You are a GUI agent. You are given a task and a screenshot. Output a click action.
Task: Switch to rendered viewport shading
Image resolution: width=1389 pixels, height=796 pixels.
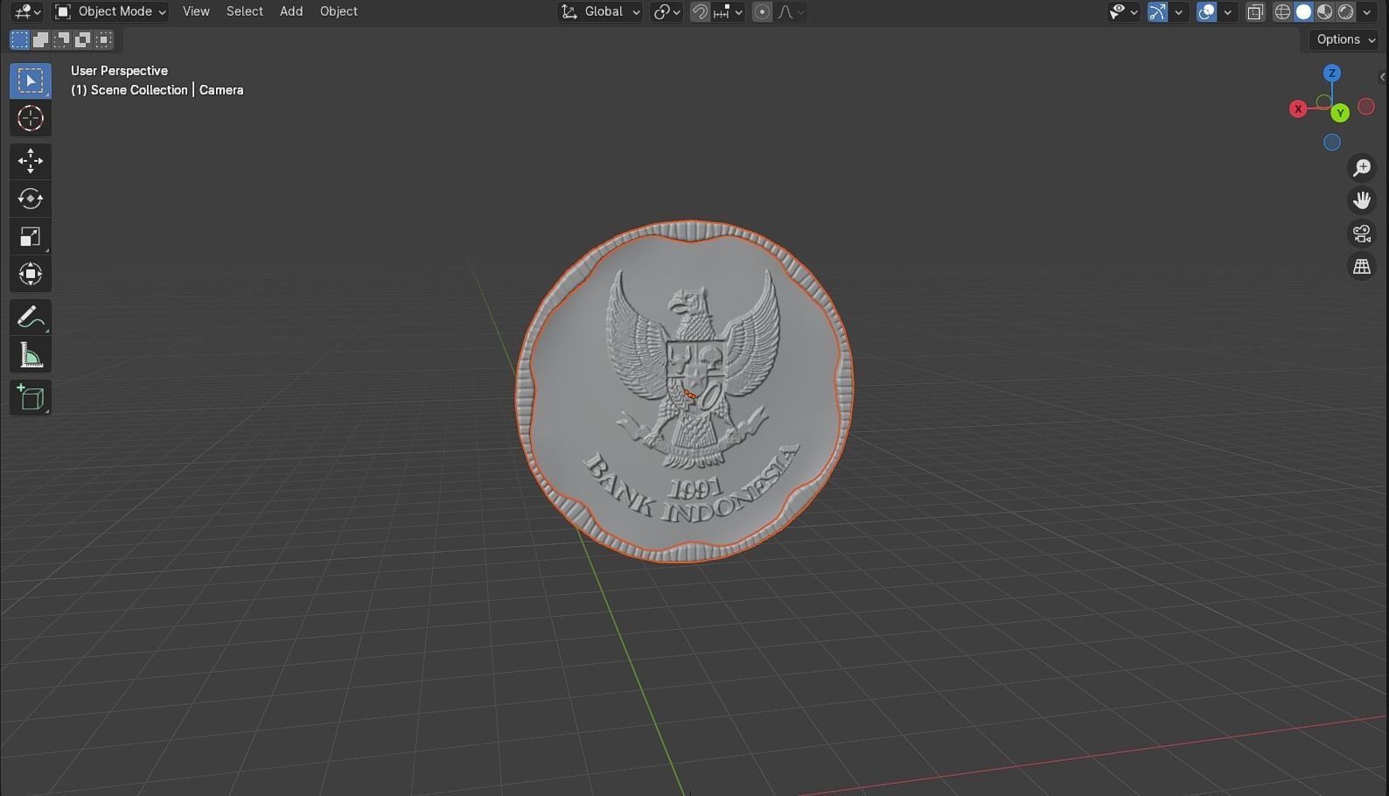click(1345, 12)
